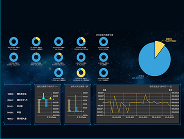
Task: Click the title of the line chart panel
Action: click(x=160, y=87)
